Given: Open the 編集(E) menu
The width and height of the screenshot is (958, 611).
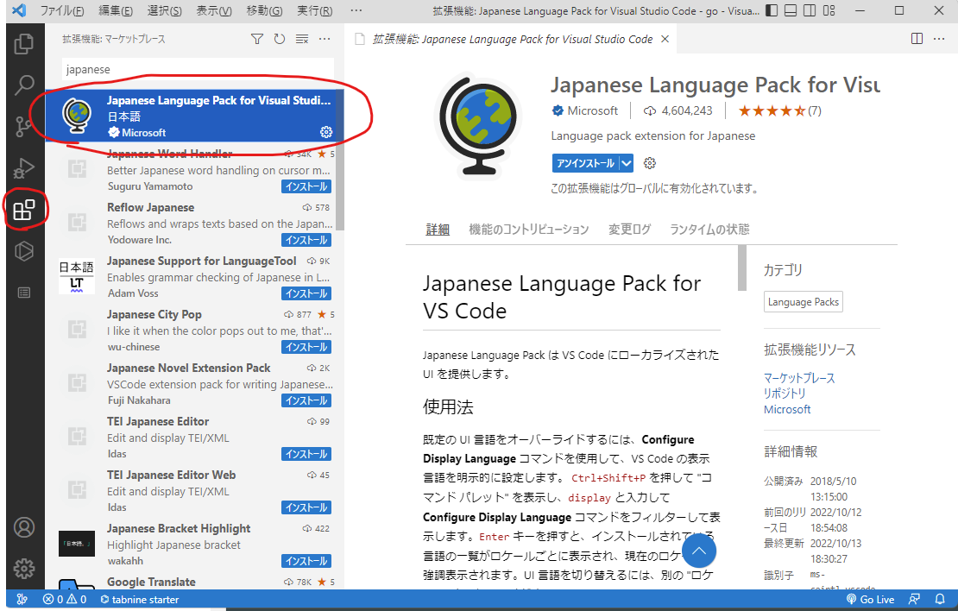Looking at the screenshot, I should click(x=116, y=10).
